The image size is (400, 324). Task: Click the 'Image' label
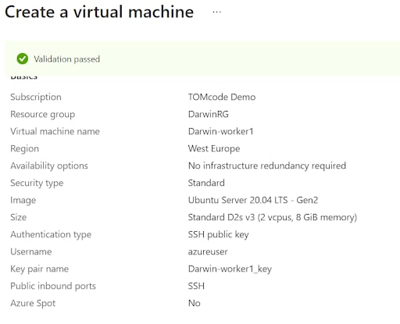coord(23,200)
